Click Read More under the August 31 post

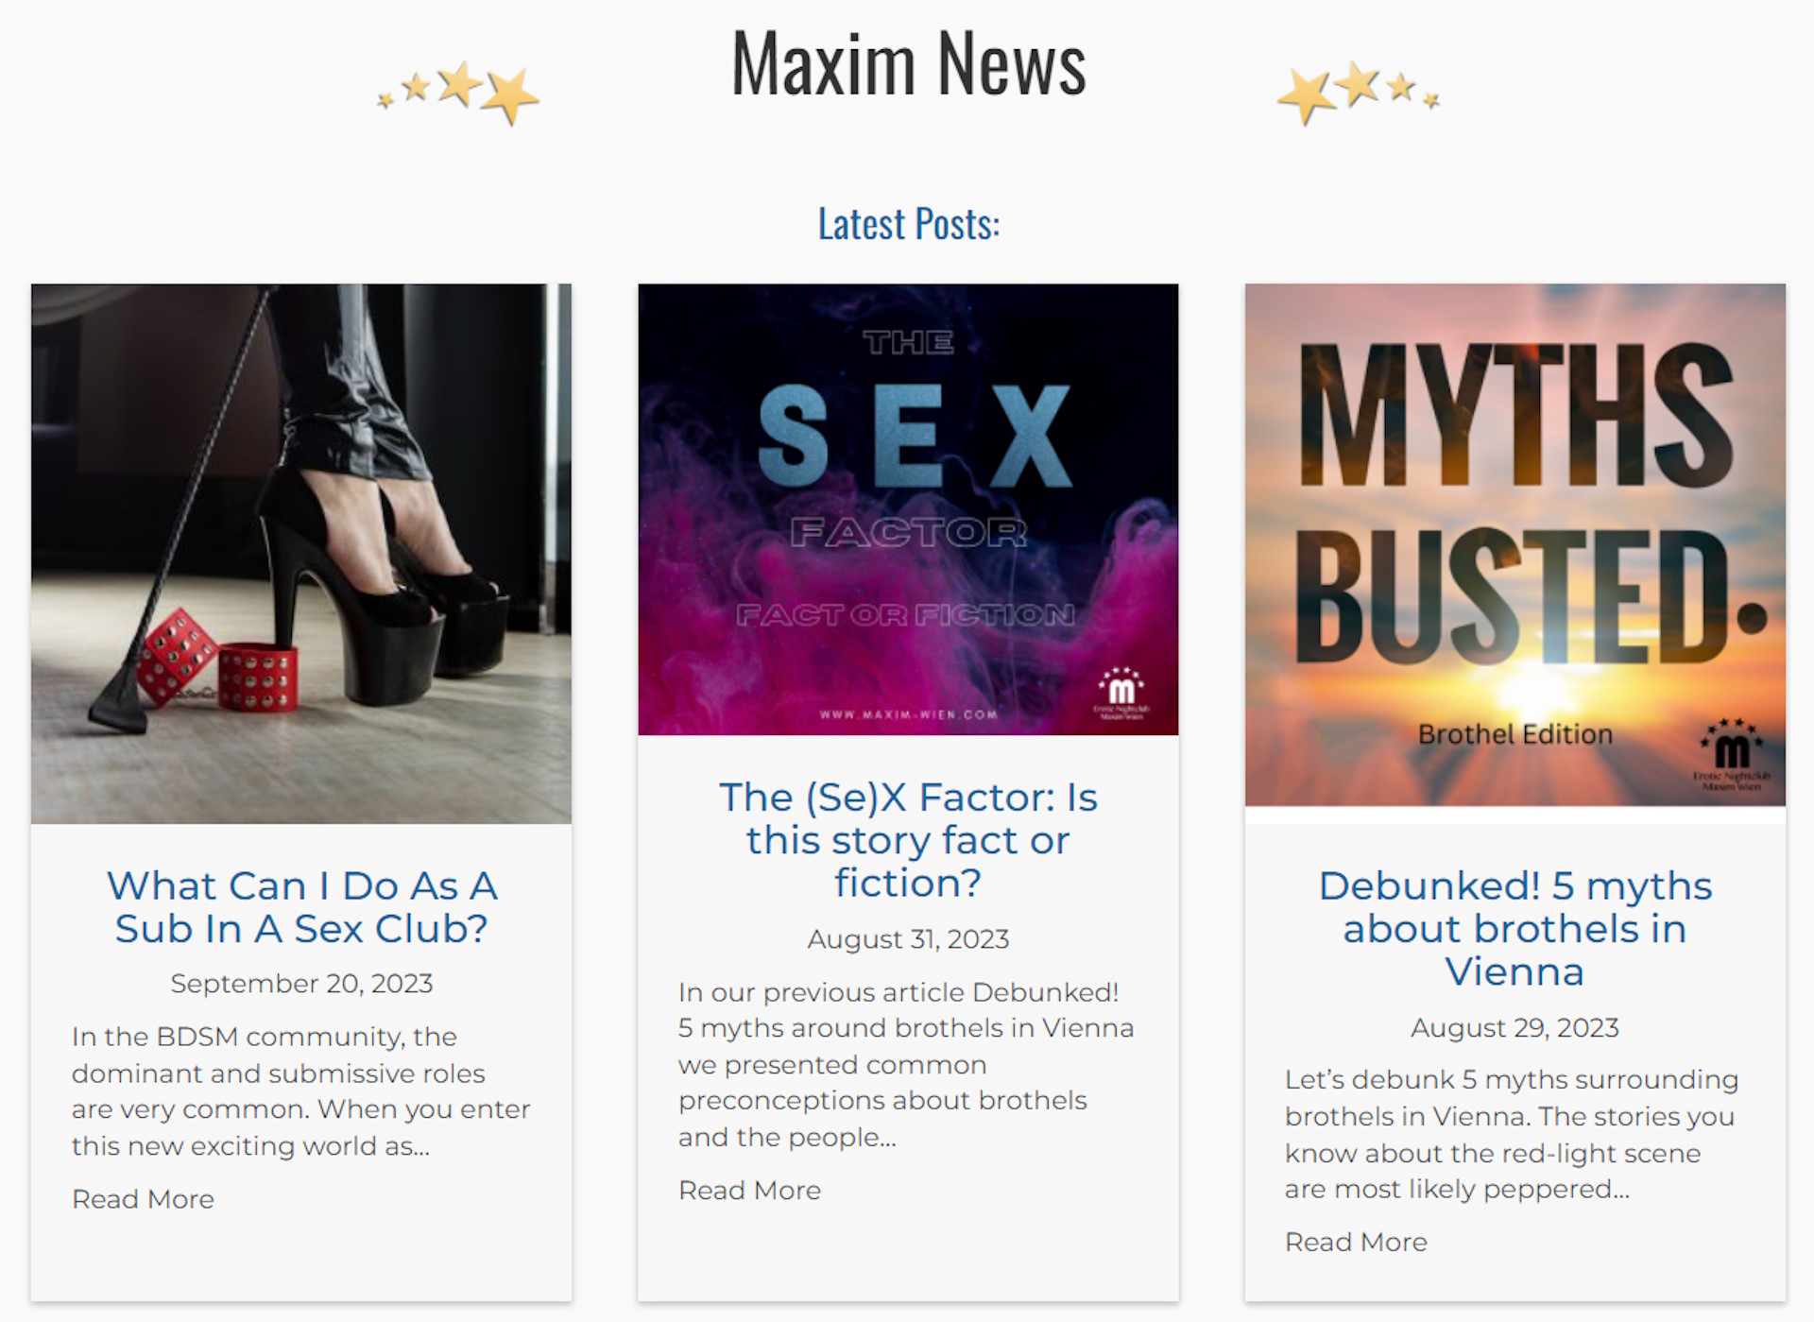pos(750,1191)
